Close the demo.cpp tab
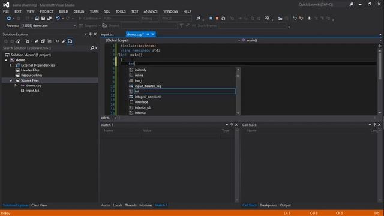Screen dimensions: 384x216 153,34
